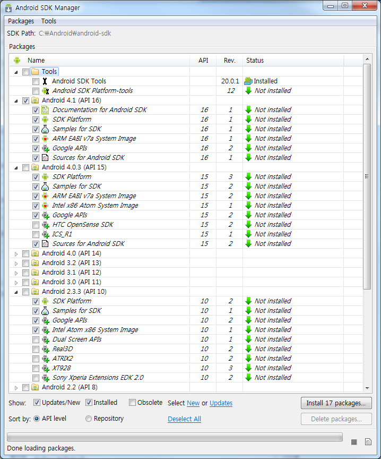Click the wrench icon beside Android SDK Tools
Screen dimensions: 381x459
[x=45, y=81]
